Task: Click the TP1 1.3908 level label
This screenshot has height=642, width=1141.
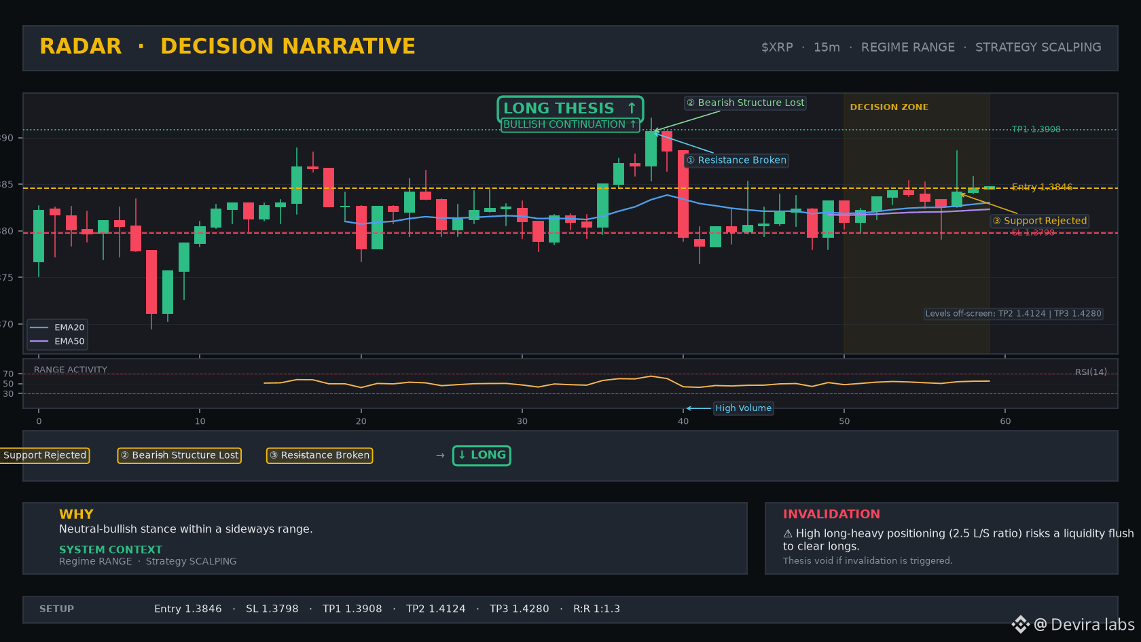Action: click(1036, 129)
